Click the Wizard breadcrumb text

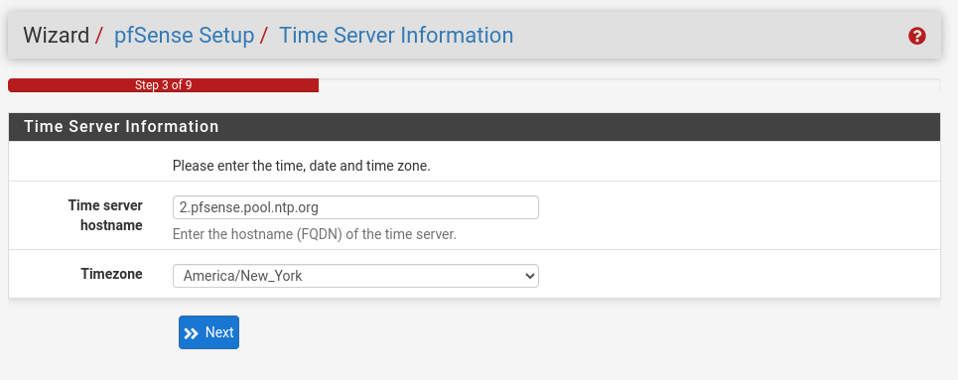tap(57, 36)
